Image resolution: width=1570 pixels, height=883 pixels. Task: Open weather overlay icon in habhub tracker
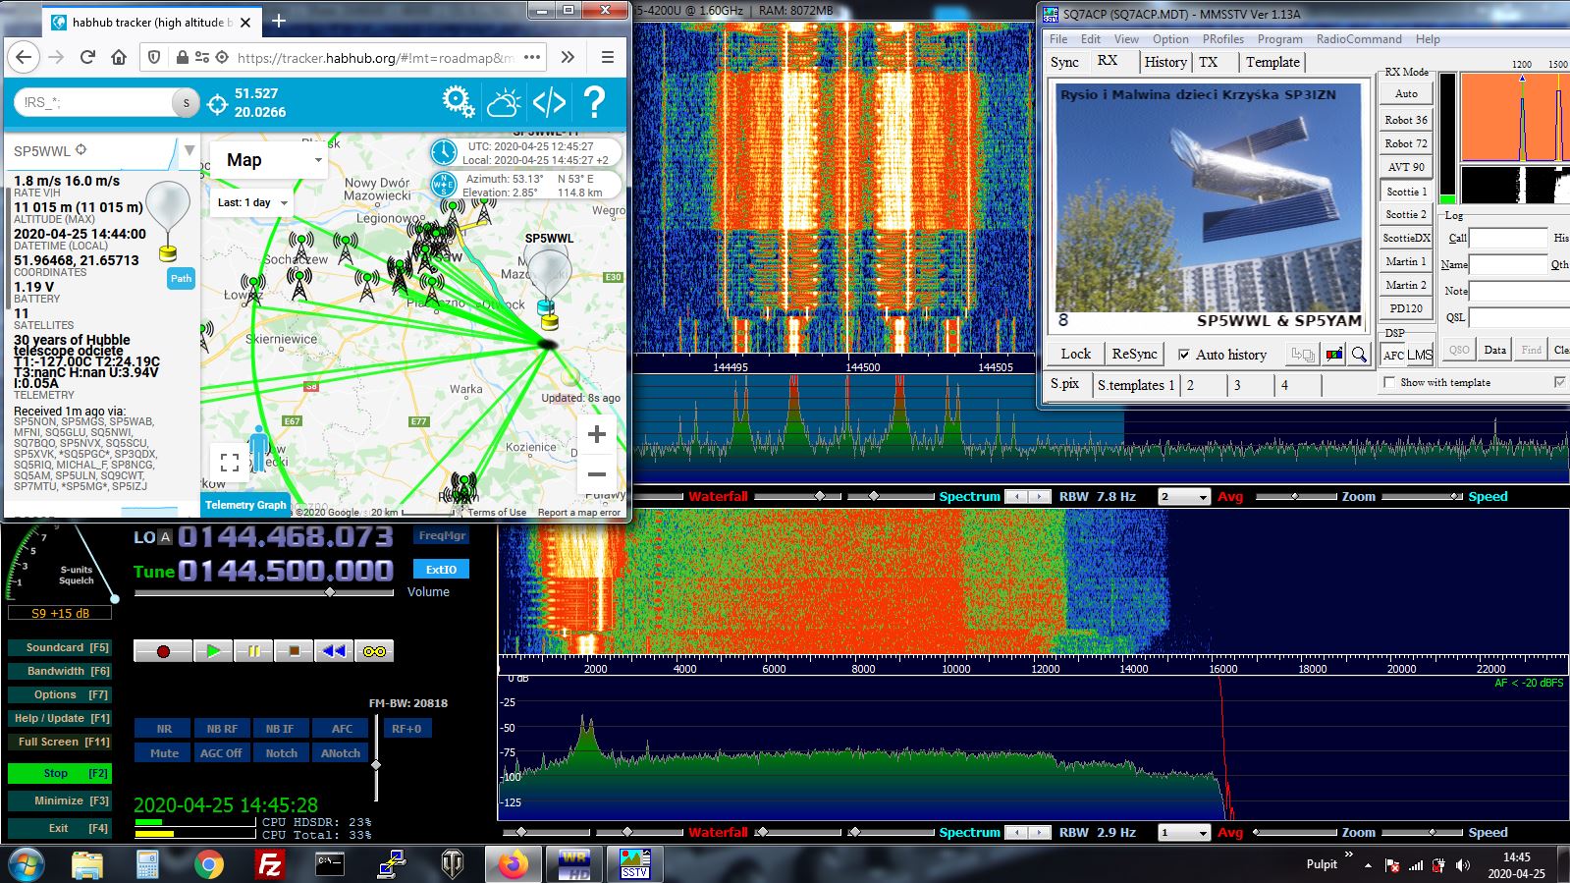pos(505,102)
